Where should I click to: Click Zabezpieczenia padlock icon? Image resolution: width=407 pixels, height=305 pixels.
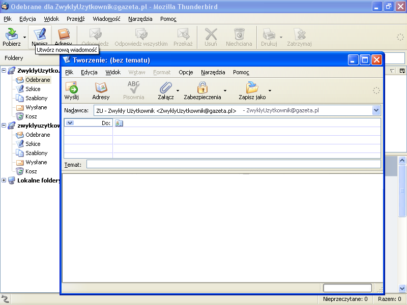tap(202, 87)
